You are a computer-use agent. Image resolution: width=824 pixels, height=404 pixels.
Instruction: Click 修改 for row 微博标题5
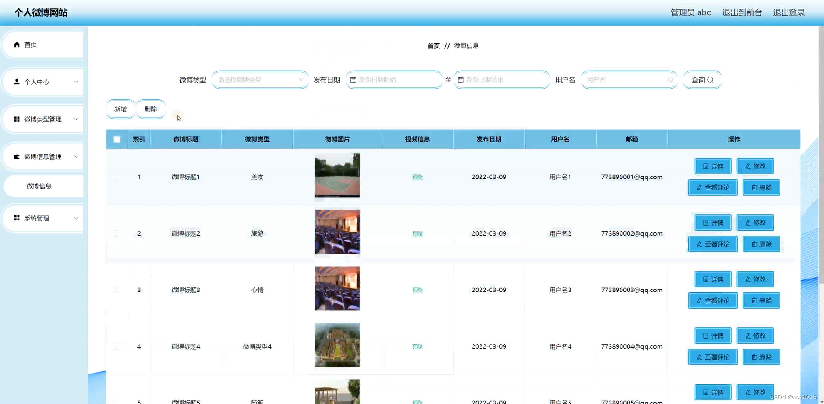pos(755,392)
